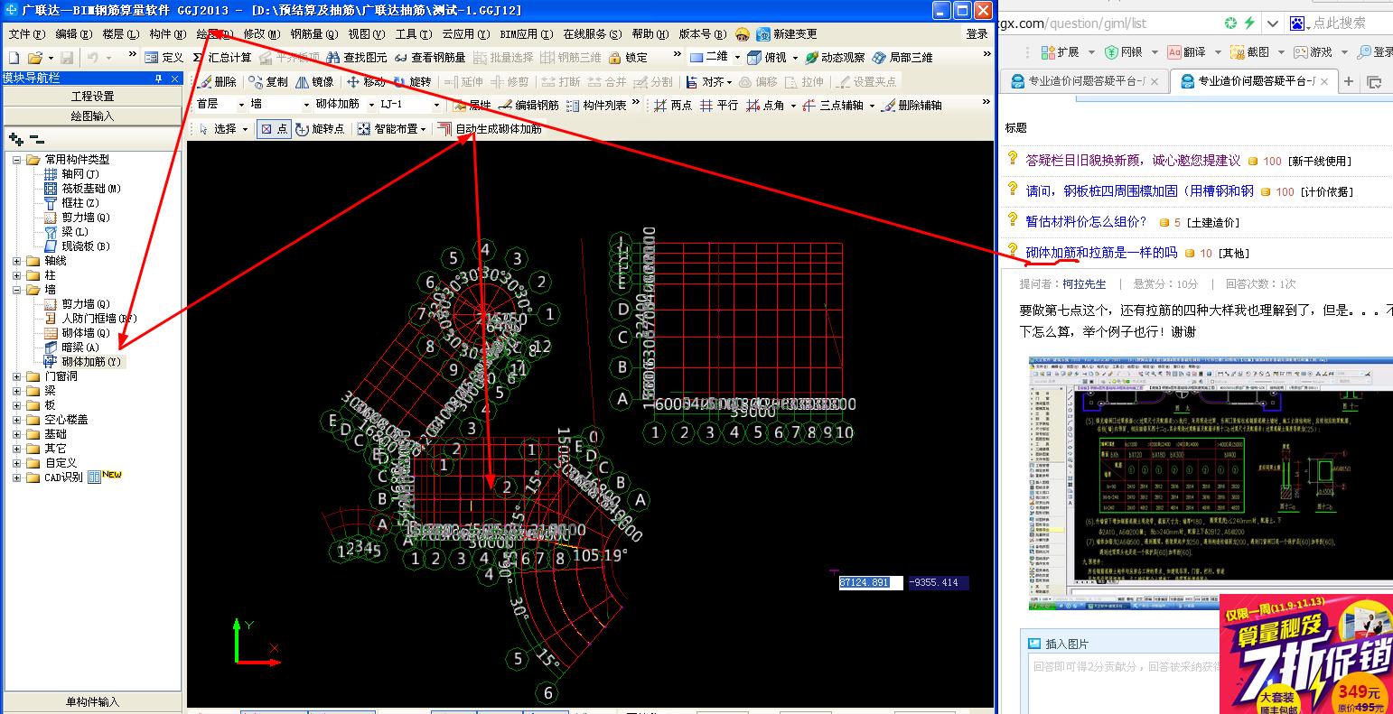This screenshot has height=714, width=1393.
Task: Expand the 门窗洞 tree node
Action: [17, 376]
